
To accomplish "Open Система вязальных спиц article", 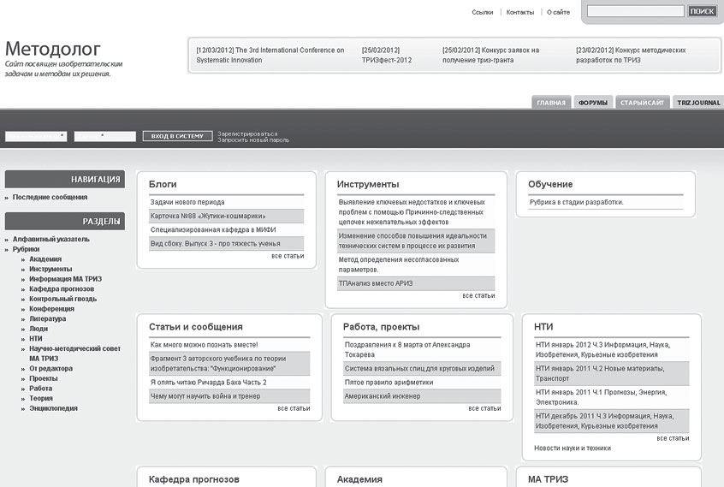I will 419,368.
